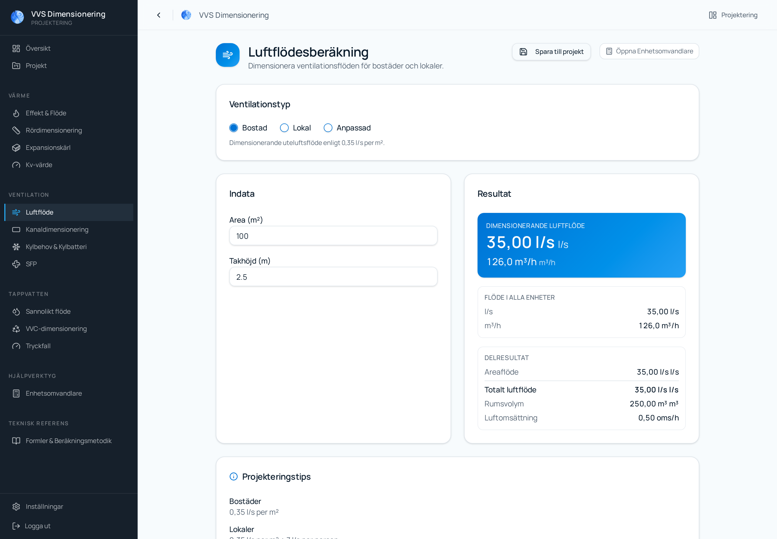This screenshot has width=777, height=539.
Task: Click the Luftflöde sidebar item
Action: point(69,212)
